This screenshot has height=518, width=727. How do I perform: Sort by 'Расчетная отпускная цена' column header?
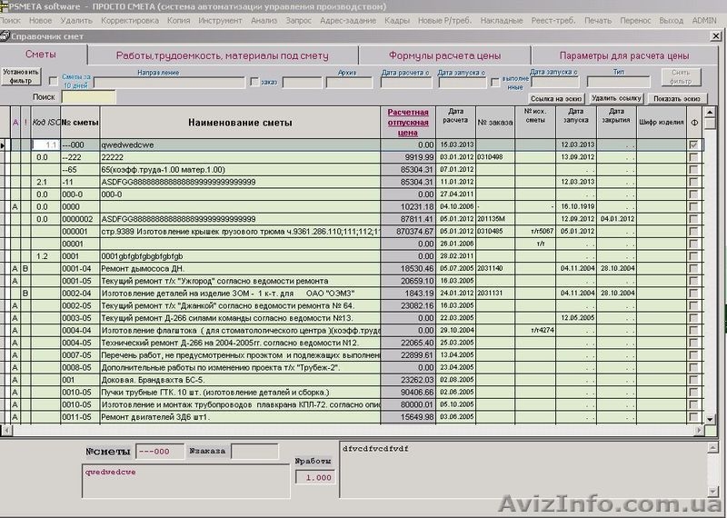[407, 121]
